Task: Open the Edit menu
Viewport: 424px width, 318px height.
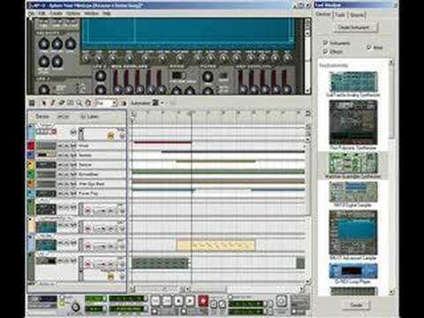Action: click(x=42, y=13)
